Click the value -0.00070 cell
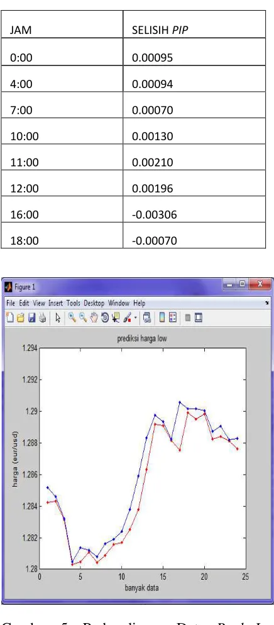This screenshot has width=274, height=625. 194,235
